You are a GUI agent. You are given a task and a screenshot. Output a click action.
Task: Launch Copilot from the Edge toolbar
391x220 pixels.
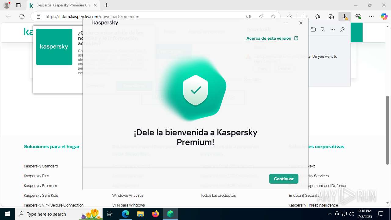pos(384,16)
